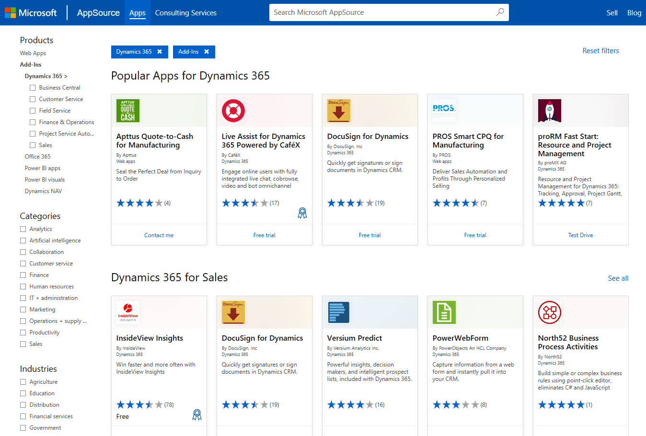
Task: Open the InsideView Insights card title
Action: [x=150, y=338]
